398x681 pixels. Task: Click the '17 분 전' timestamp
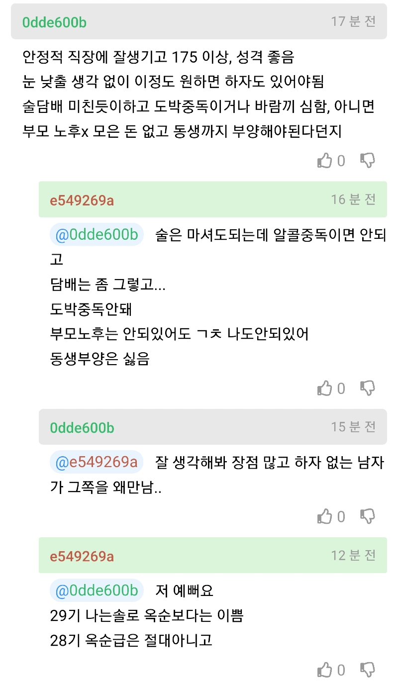click(x=353, y=21)
